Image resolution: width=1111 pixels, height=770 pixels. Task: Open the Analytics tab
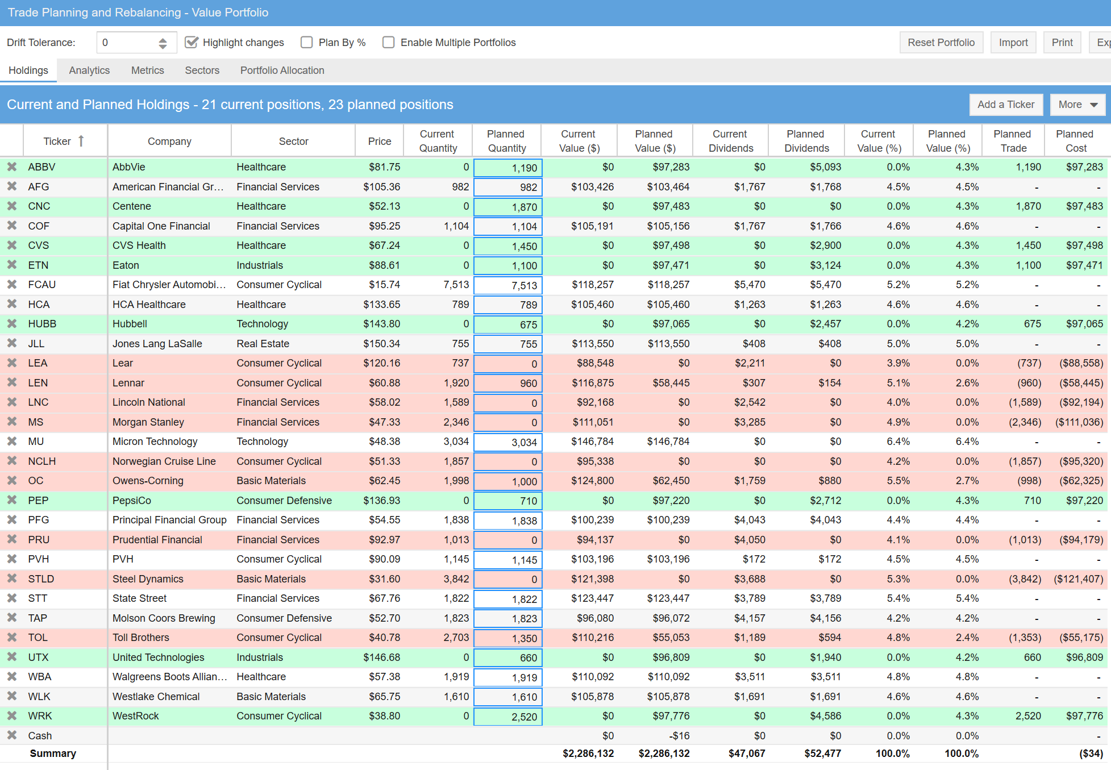[x=89, y=70]
